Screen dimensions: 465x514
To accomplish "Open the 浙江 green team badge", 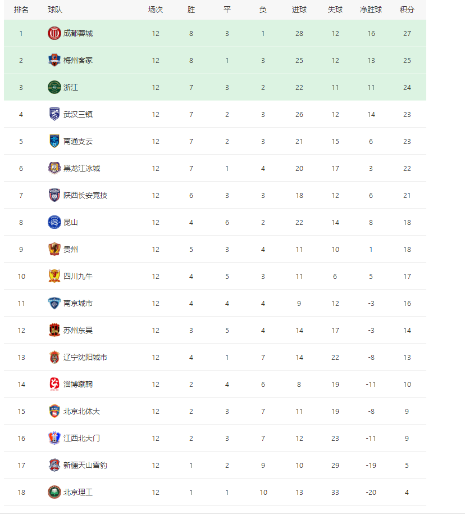I will pyautogui.click(x=54, y=87).
